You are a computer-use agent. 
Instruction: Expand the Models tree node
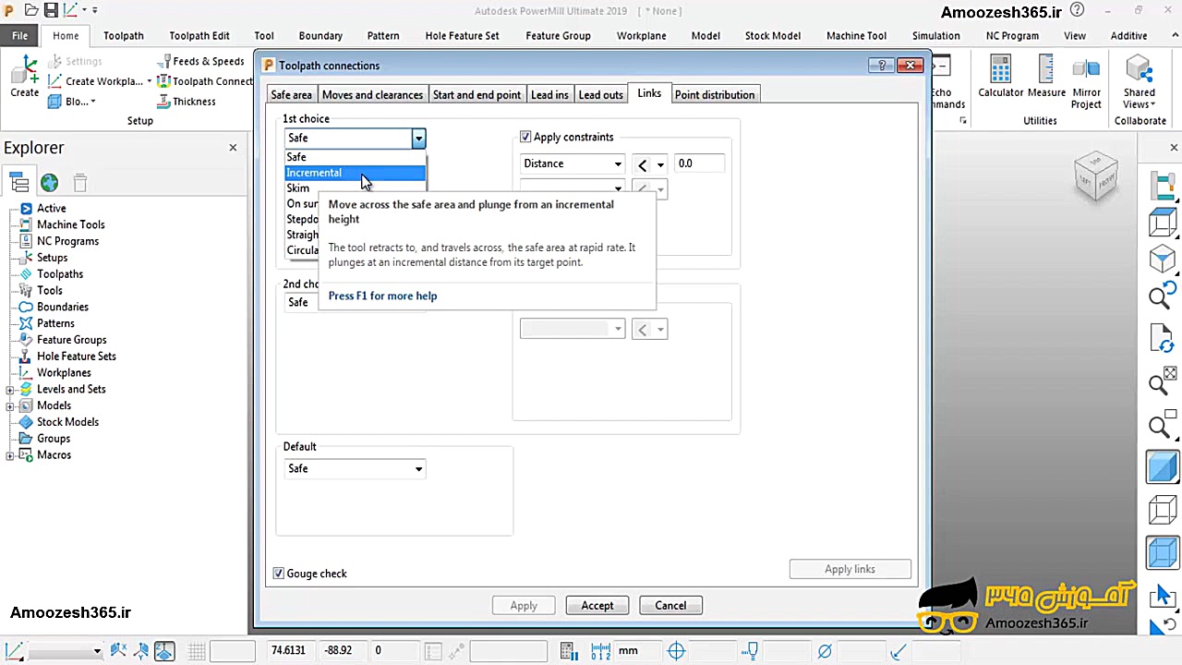(10, 405)
